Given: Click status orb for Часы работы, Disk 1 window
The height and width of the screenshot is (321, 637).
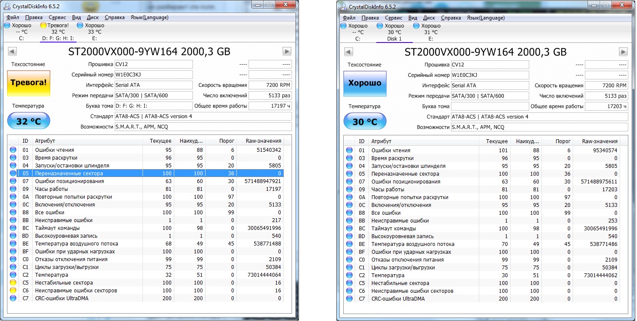Looking at the screenshot, I should (349, 189).
